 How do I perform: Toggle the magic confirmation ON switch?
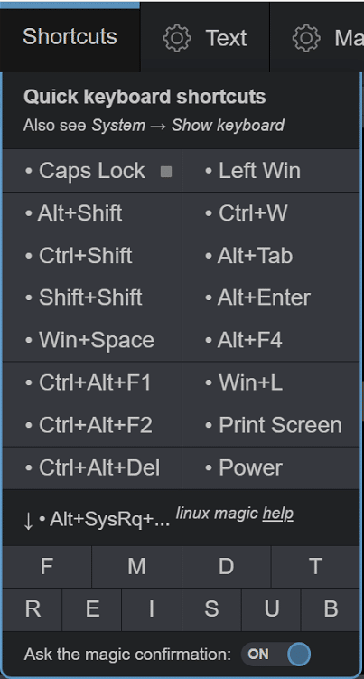276,654
